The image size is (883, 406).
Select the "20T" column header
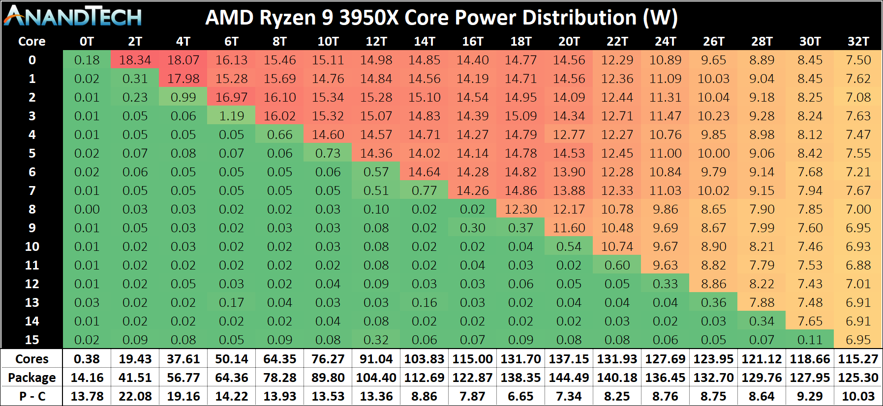(569, 42)
